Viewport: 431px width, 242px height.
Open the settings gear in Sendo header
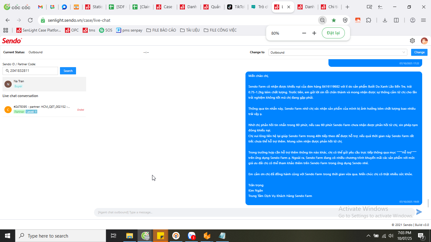coord(412,41)
